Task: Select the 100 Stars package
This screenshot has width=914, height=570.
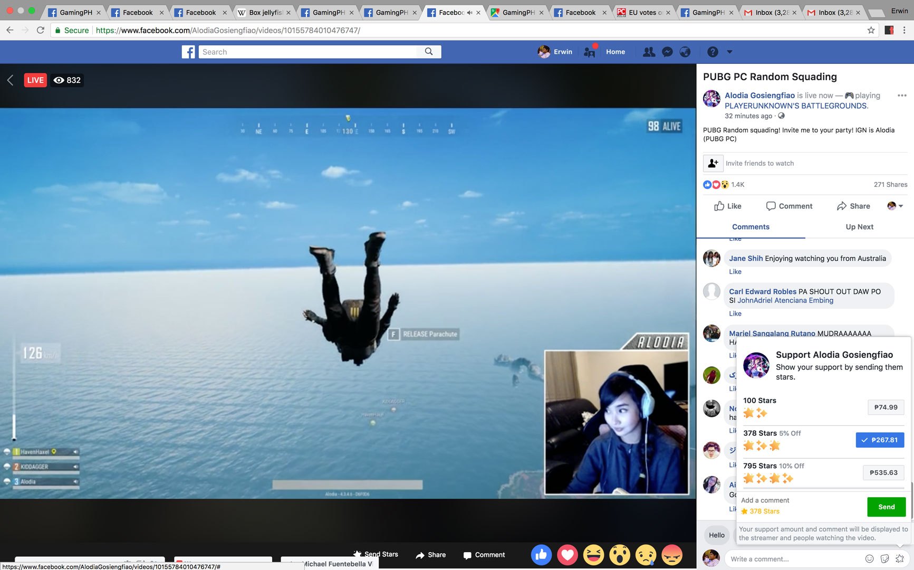Action: click(886, 407)
